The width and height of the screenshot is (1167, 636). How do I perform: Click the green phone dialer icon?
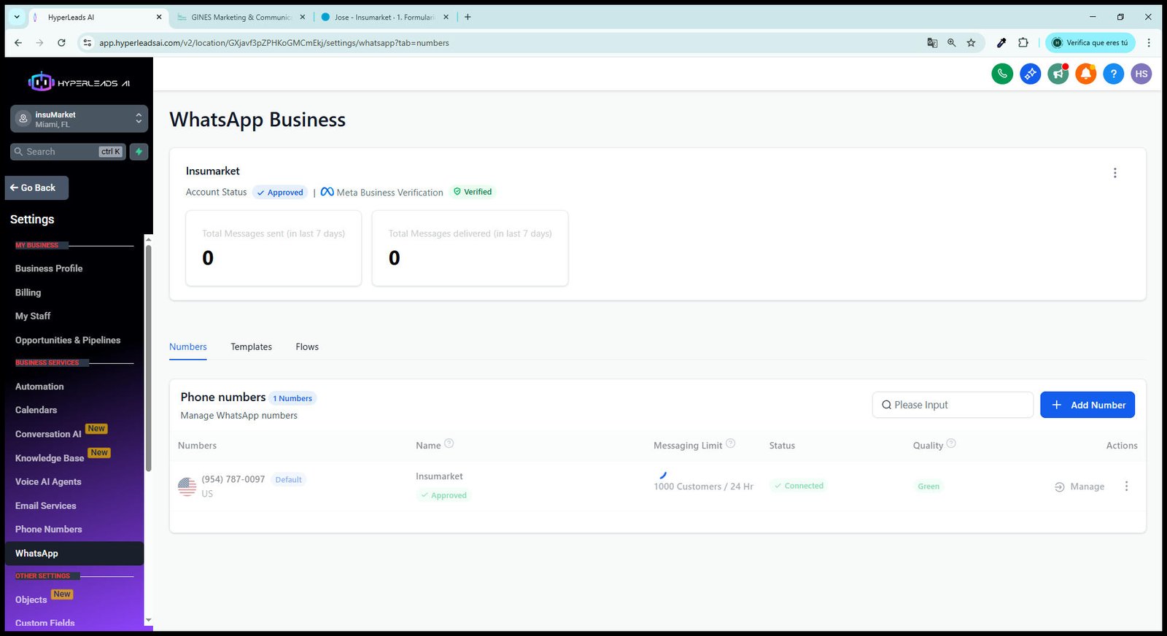click(1002, 74)
